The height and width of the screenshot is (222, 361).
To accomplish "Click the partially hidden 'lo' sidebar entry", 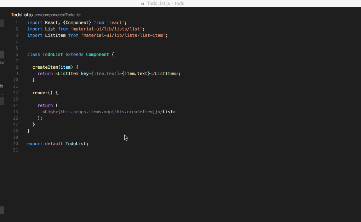I will pos(1,86).
